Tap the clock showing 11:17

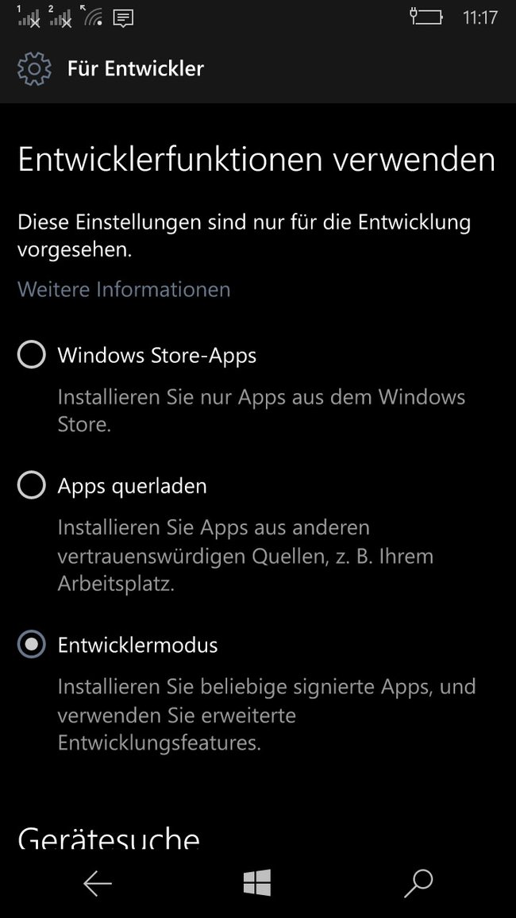click(479, 17)
